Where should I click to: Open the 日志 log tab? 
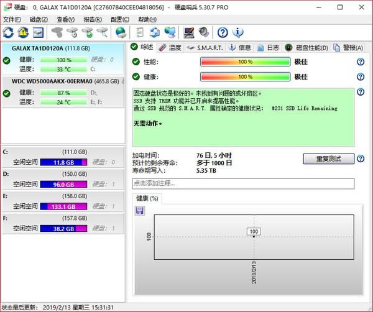coord(269,47)
